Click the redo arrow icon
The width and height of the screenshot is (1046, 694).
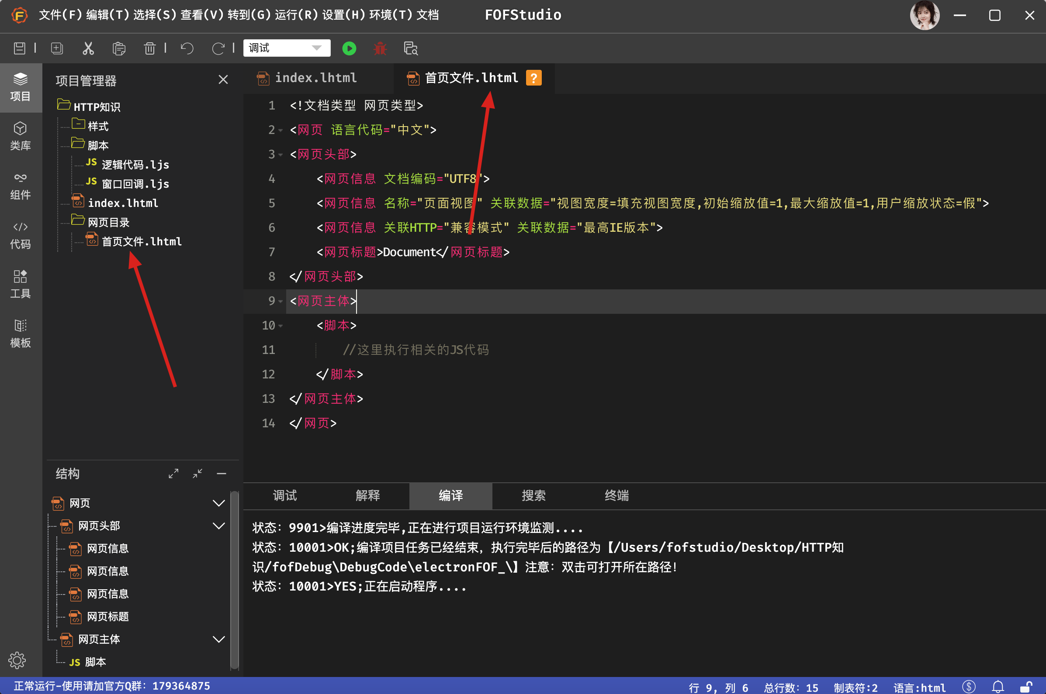(218, 48)
